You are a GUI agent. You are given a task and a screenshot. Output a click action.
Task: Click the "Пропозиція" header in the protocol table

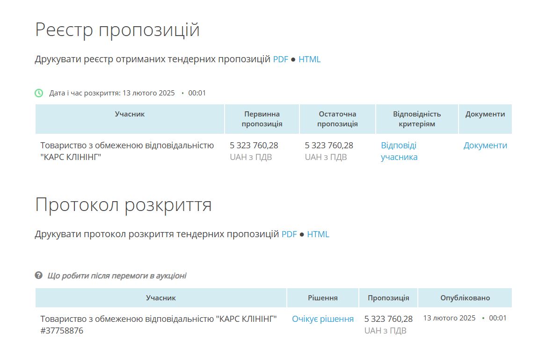pyautogui.click(x=388, y=298)
